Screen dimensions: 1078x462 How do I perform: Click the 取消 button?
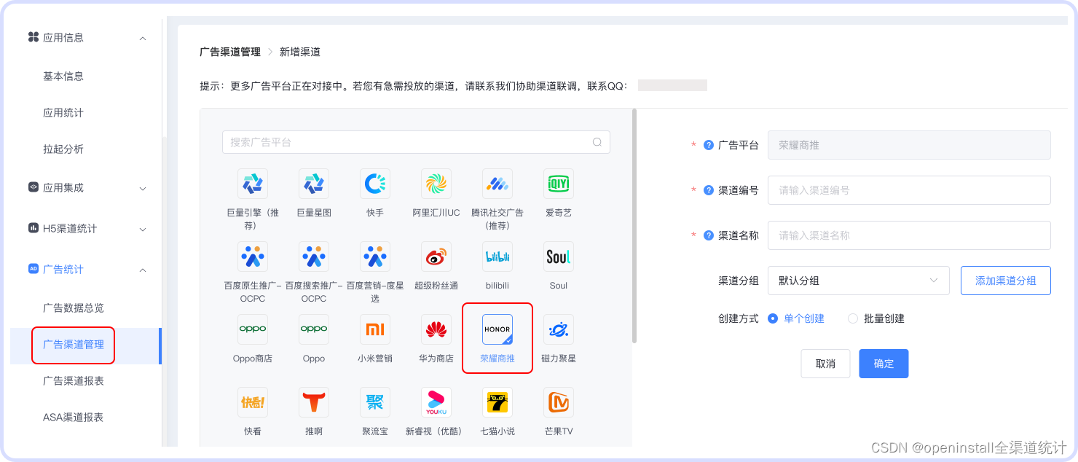coord(825,364)
